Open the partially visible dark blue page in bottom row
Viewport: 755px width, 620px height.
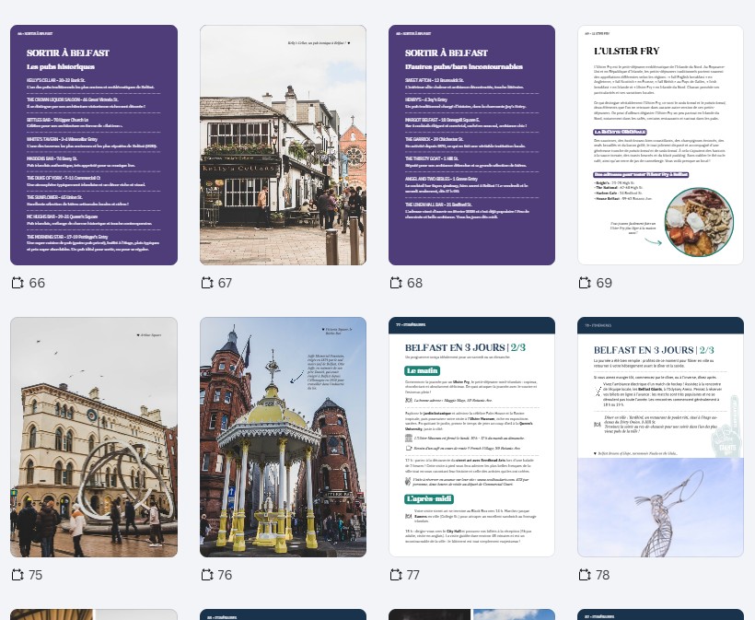click(283, 614)
